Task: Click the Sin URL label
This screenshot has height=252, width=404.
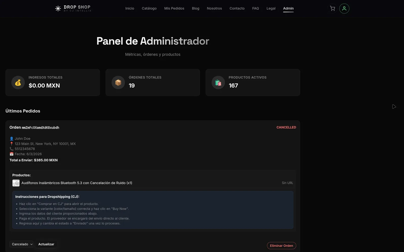Action: [288, 183]
